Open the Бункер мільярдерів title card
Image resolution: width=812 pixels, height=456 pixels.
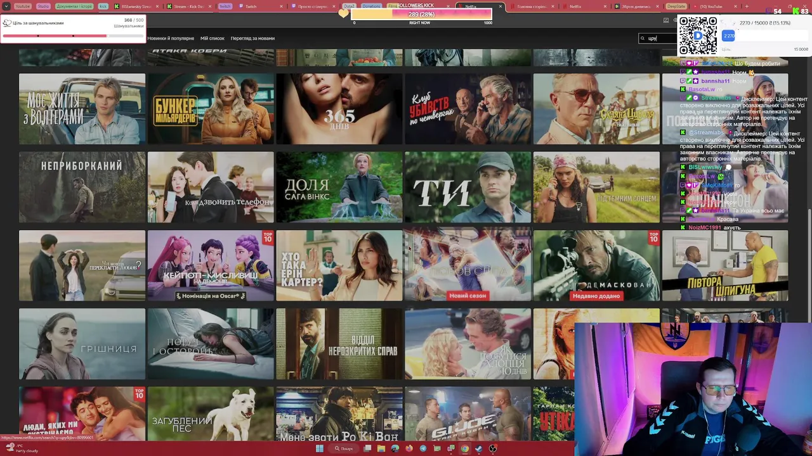point(211,109)
